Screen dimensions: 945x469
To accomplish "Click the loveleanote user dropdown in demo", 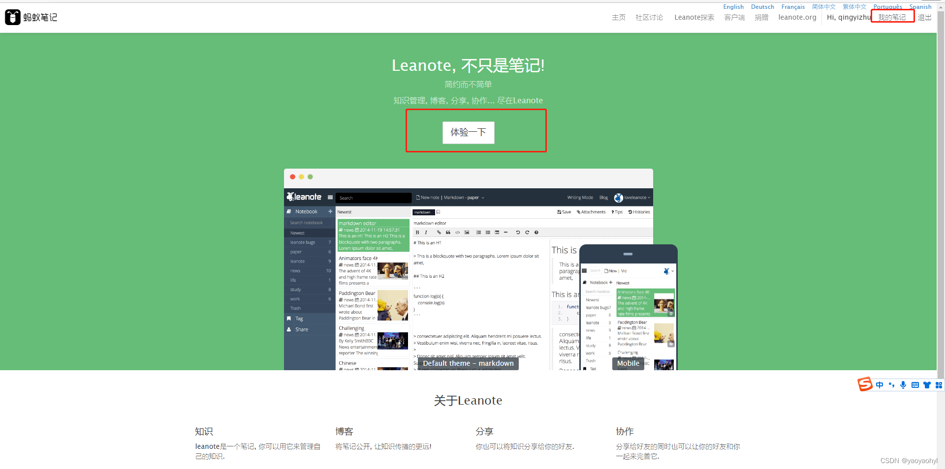I will (632, 198).
